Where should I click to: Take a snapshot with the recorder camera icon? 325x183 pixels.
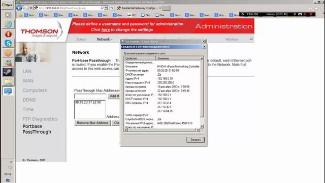click(x=300, y=14)
